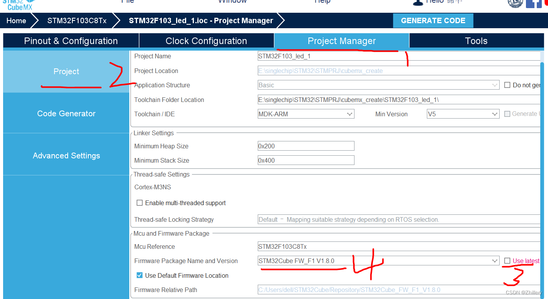Select the STM32F103C8Tx breadcrumb
548x299 pixels.
pyautogui.click(x=77, y=20)
